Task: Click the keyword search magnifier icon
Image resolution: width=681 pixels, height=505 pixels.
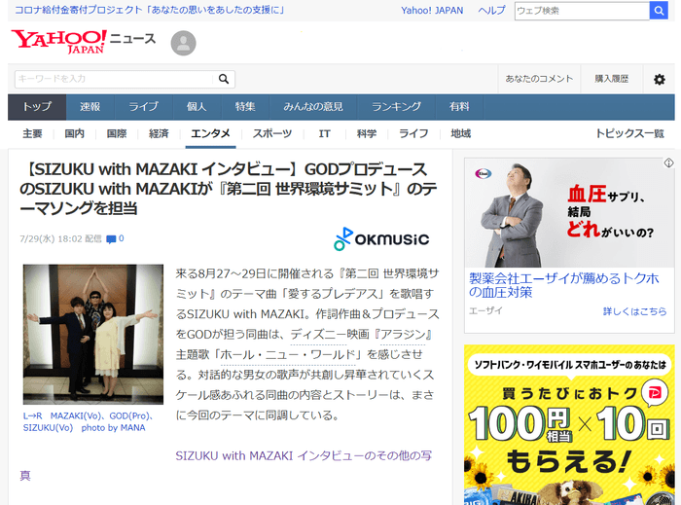Action: pos(224,79)
